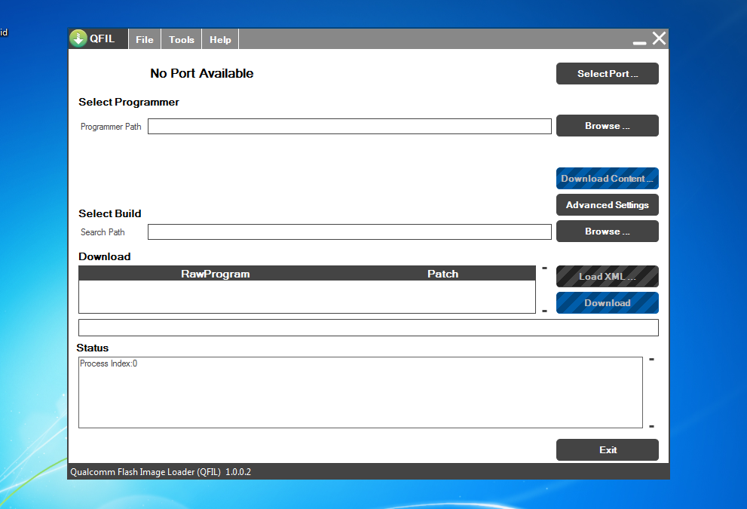Viewport: 747px width, 509px height.
Task: Open the File menu
Action: click(145, 39)
